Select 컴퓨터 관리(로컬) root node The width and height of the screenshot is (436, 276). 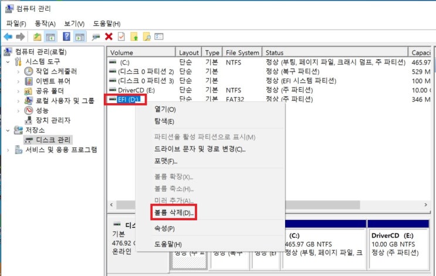pos(35,52)
